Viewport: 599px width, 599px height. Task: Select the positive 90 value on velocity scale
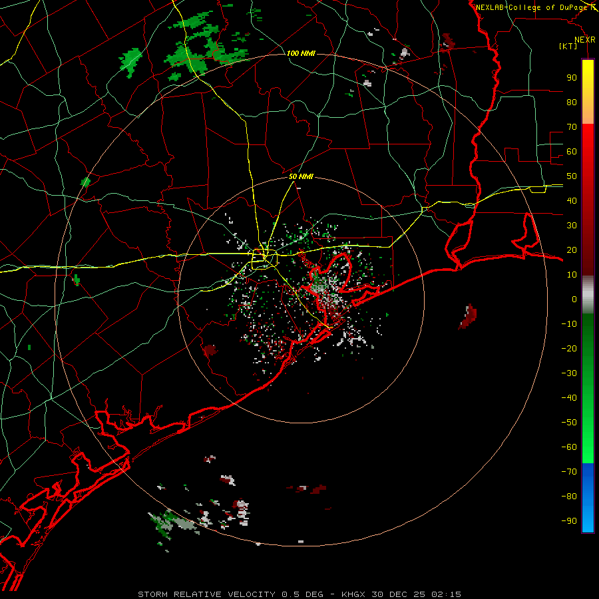tap(572, 78)
